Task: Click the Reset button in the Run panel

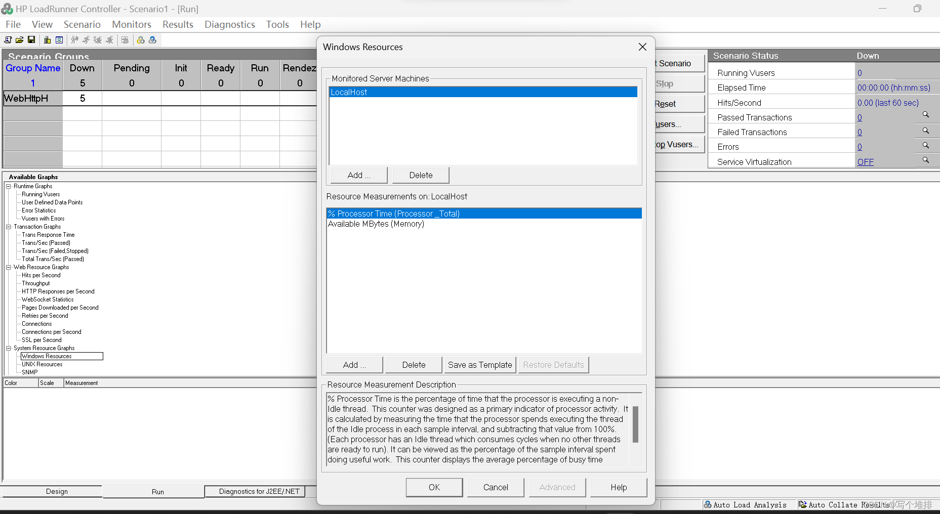Action: tap(678, 104)
